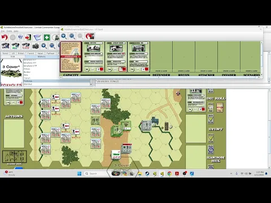Click the card on the right map track
This screenshot has height=203, width=271.
(x=196, y=100)
